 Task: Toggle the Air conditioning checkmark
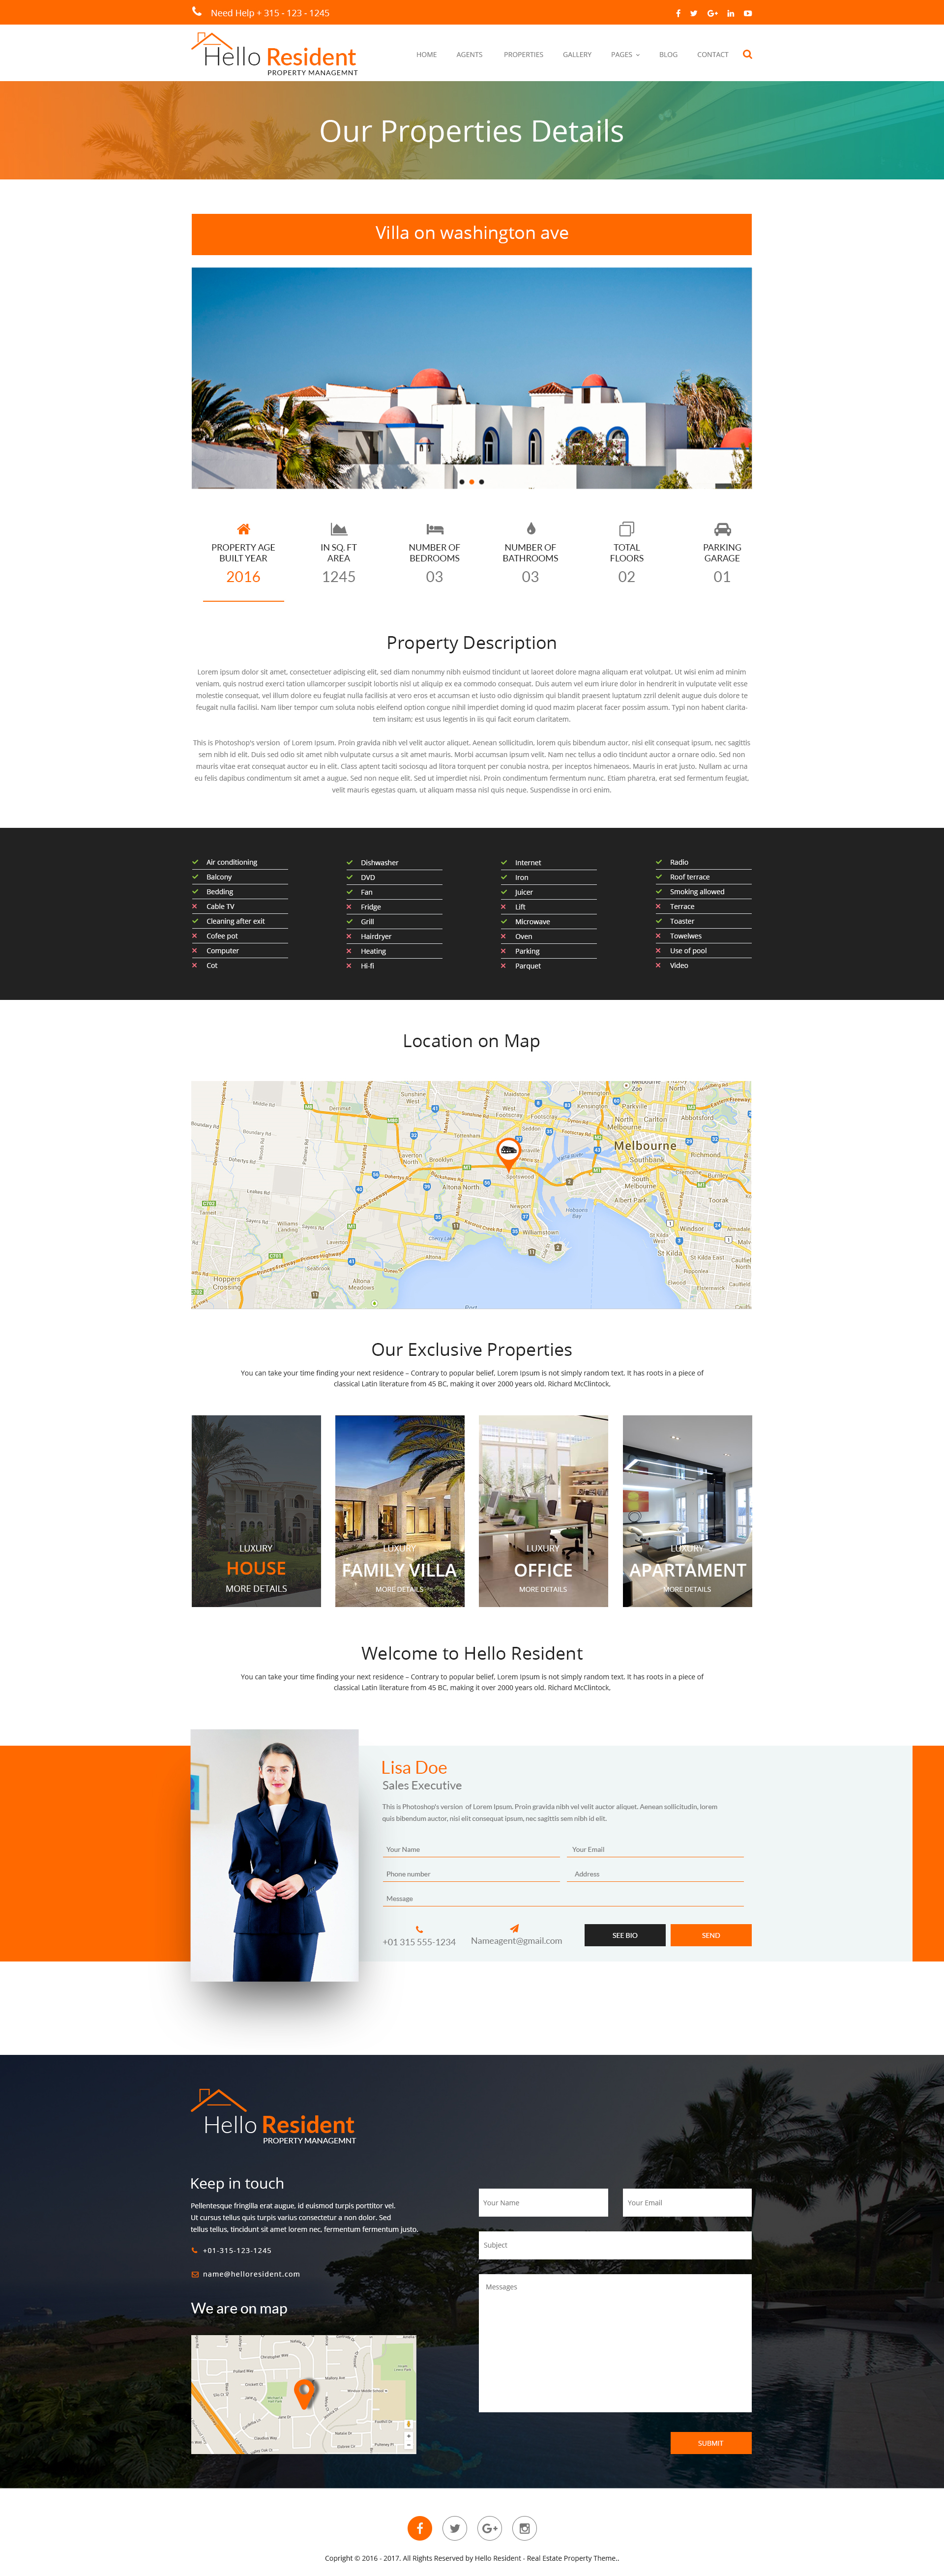coord(195,862)
